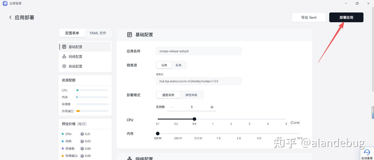The image size is (374, 160).
Task: Click the 应用名称 input field
Action: click(198, 51)
